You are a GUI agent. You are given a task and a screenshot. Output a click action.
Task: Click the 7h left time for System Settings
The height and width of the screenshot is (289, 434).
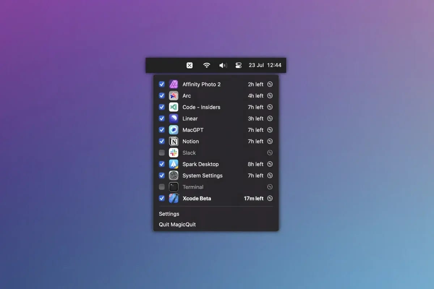pos(256,176)
